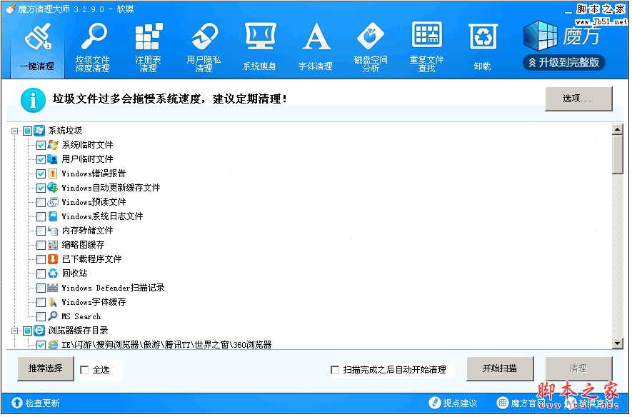Viewport: 632px width, 417px height.
Task: Click the 重复文件查找 icon
Action: pyautogui.click(x=426, y=35)
